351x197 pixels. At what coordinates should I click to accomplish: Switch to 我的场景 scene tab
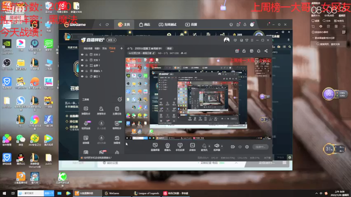pyautogui.click(x=88, y=48)
